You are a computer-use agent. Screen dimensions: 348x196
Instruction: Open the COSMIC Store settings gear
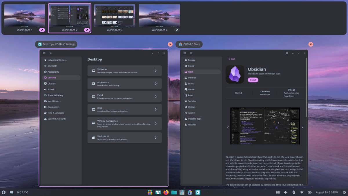click(x=287, y=53)
